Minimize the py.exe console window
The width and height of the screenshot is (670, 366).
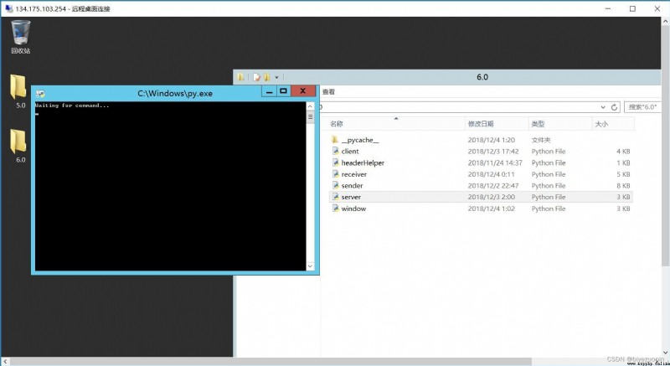click(x=269, y=91)
